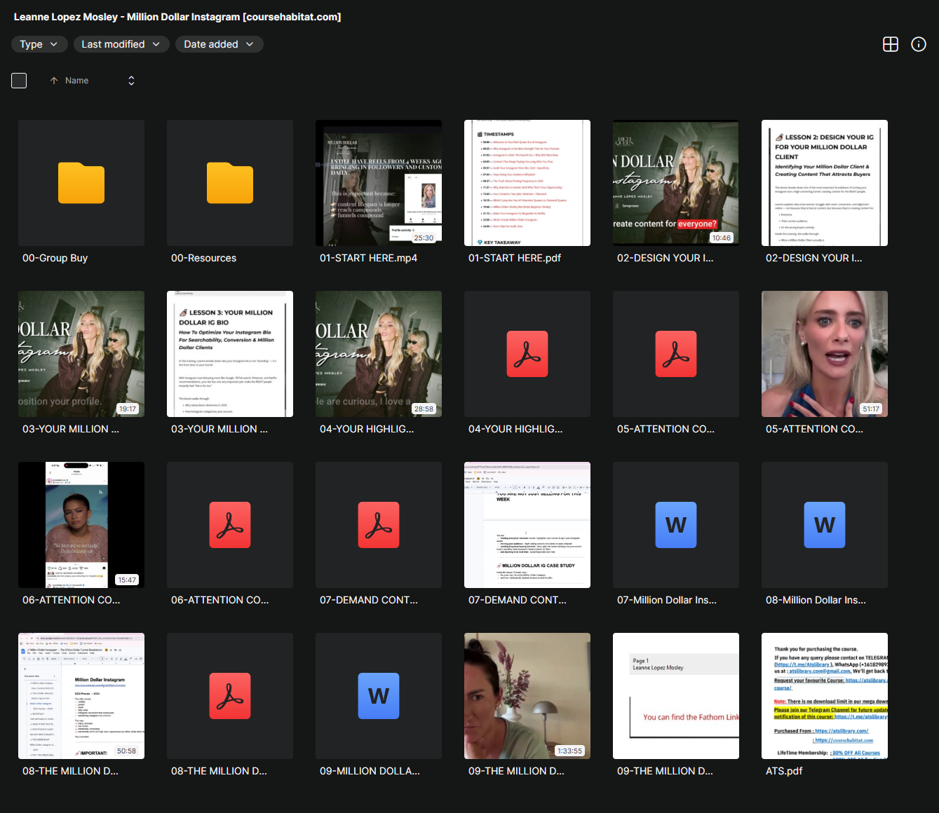Viewport: 939px width, 813px height.
Task: Click the Word icon for 07-Million Dollar Ins
Action: [x=676, y=525]
